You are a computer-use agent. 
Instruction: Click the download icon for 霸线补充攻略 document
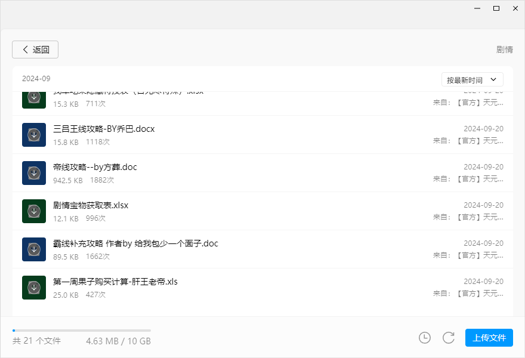[x=34, y=249]
